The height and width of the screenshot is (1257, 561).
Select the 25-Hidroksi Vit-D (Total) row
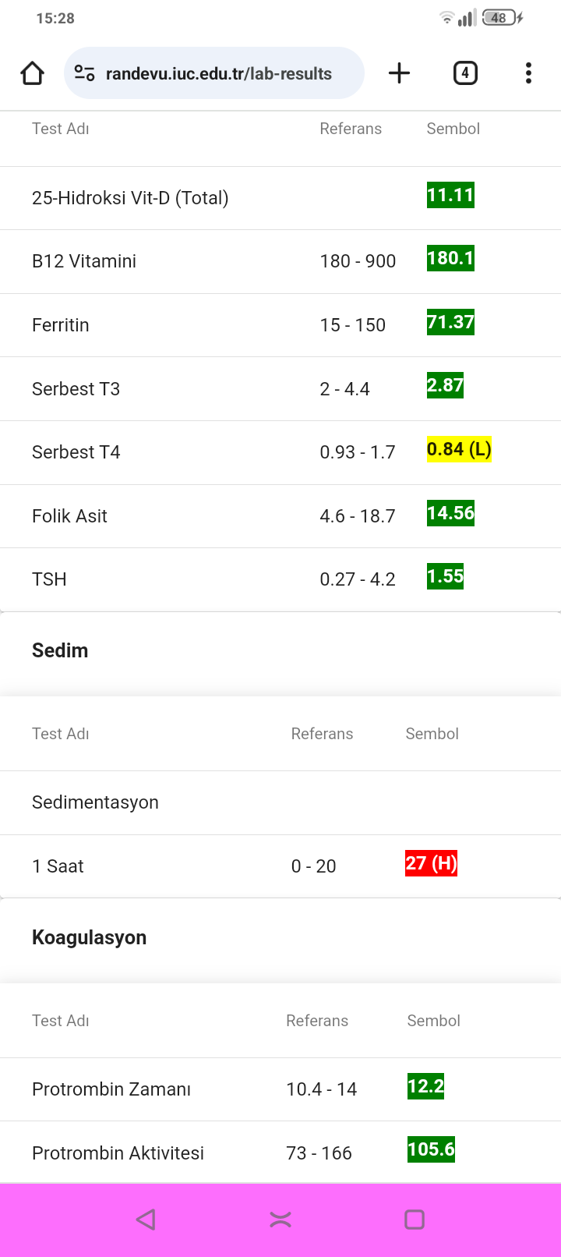(280, 198)
